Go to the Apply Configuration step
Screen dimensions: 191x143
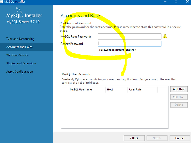[20, 72]
